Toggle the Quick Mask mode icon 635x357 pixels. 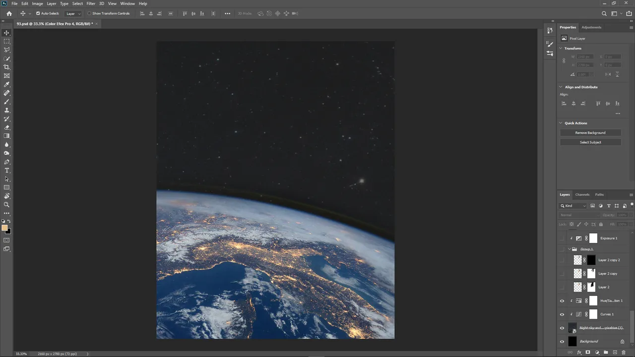click(7, 240)
